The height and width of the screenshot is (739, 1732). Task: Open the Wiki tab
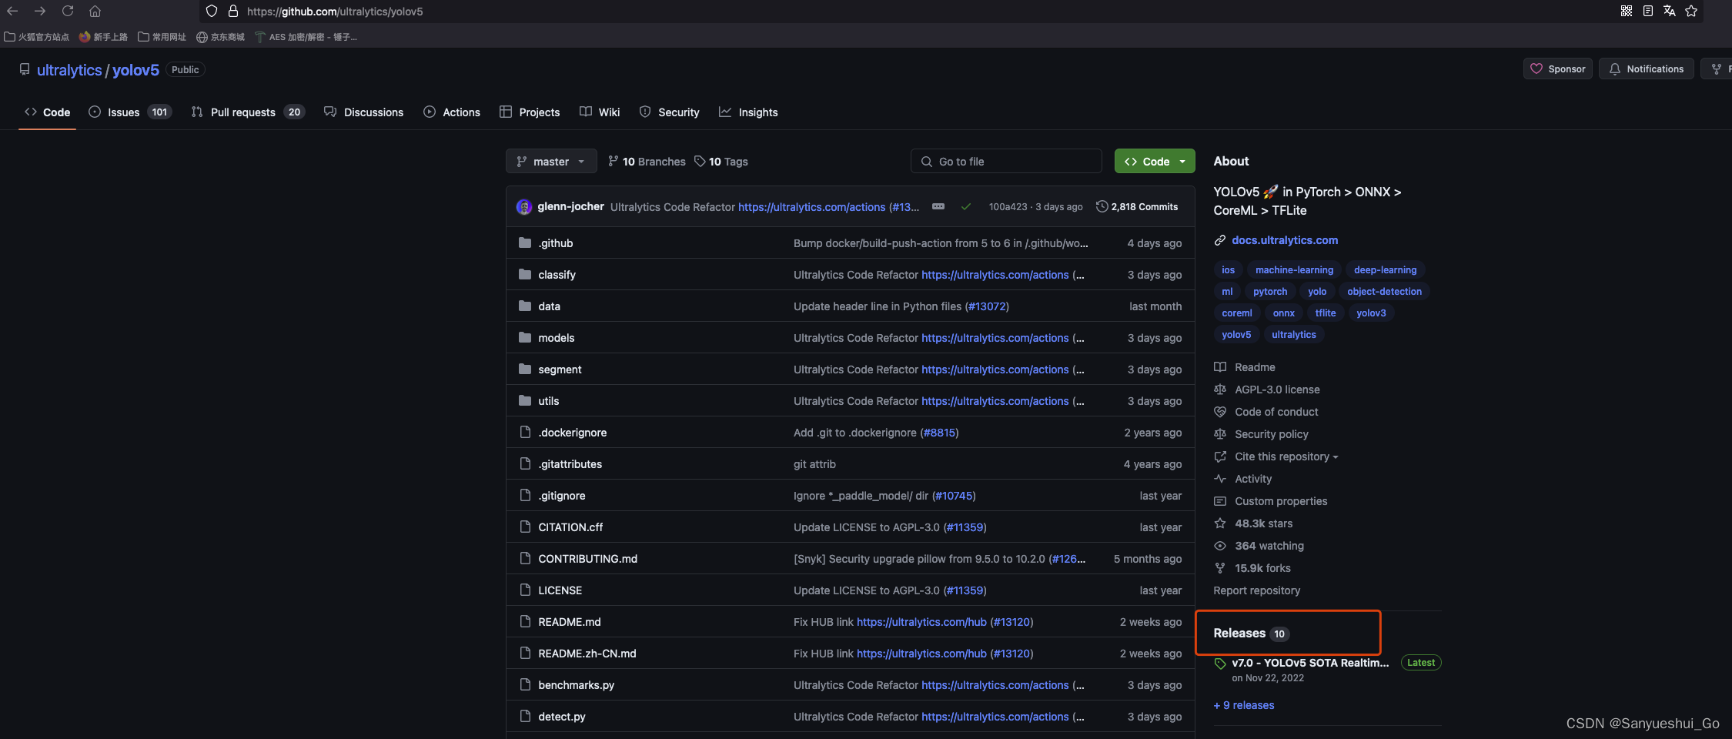click(x=600, y=112)
